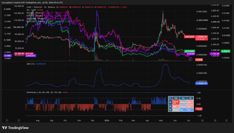This screenshot has width=234, height=133.
Task: Click the Technicals indicator label
Action: click(44, 92)
